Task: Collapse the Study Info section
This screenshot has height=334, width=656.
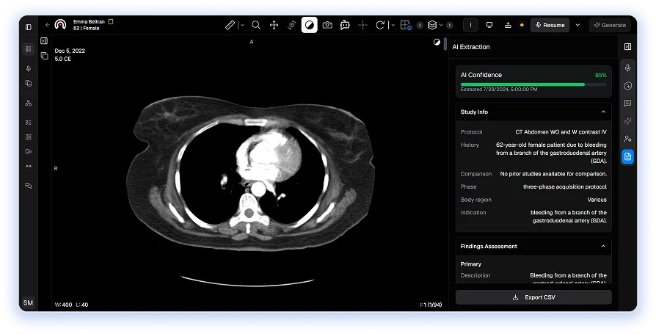Action: click(603, 112)
